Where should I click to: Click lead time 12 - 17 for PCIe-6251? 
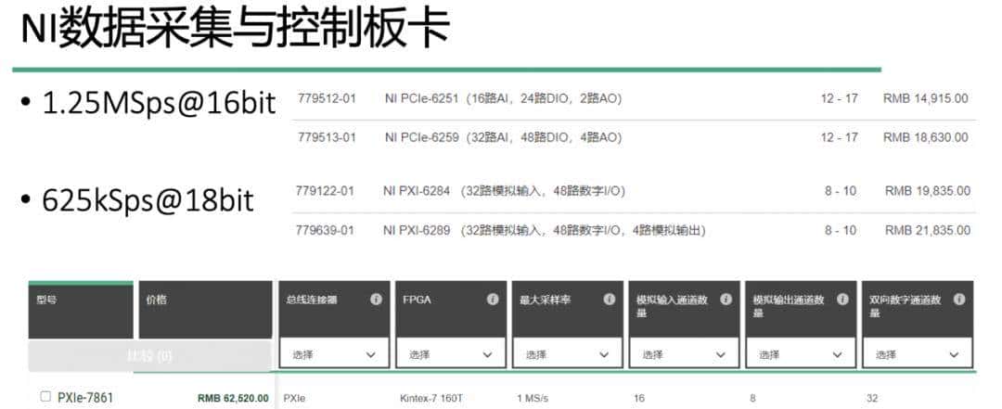click(839, 99)
